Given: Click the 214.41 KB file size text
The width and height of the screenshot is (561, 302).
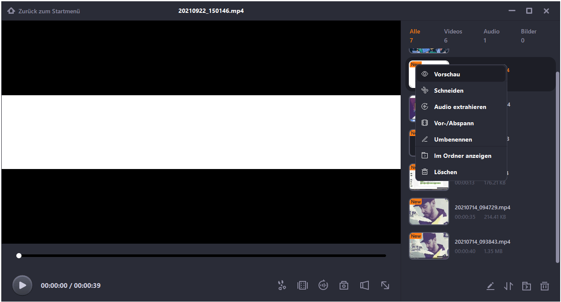Looking at the screenshot, I should 495,217.
